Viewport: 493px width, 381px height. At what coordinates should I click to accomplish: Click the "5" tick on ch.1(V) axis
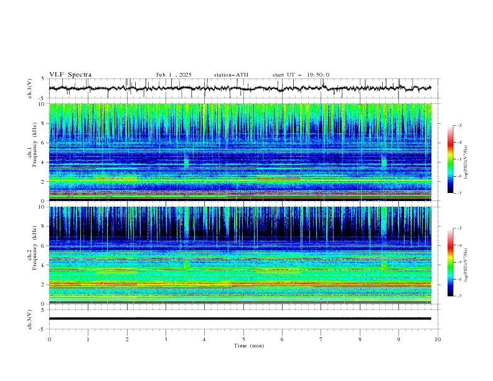click(x=43, y=78)
